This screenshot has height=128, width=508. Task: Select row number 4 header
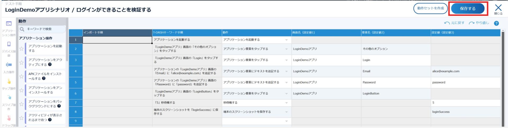click(x=76, y=71)
